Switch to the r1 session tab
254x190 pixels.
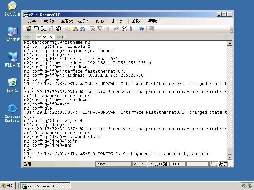pyautogui.click(x=29, y=37)
